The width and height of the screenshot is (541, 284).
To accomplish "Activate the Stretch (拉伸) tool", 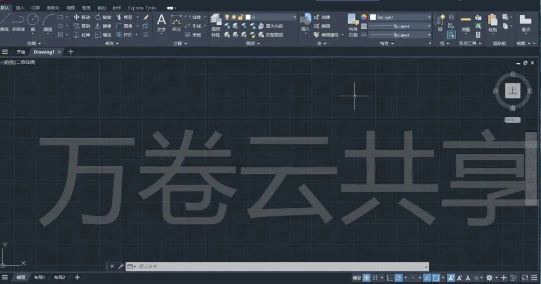I will 82,35.
